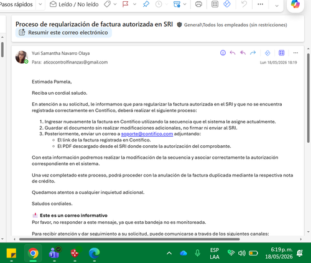Open Sticky Notes from the taskbar
The image size is (311, 263).
(x=11, y=253)
